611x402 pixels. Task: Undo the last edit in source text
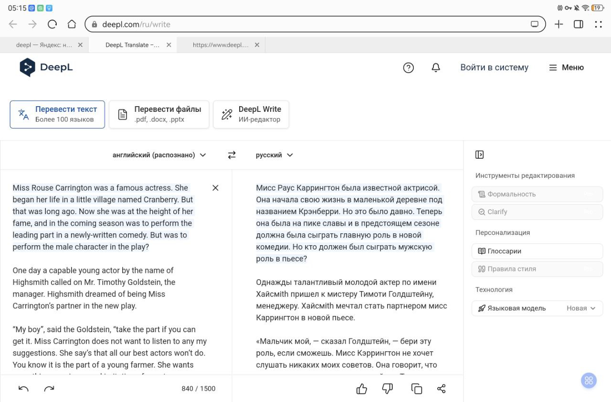23,389
